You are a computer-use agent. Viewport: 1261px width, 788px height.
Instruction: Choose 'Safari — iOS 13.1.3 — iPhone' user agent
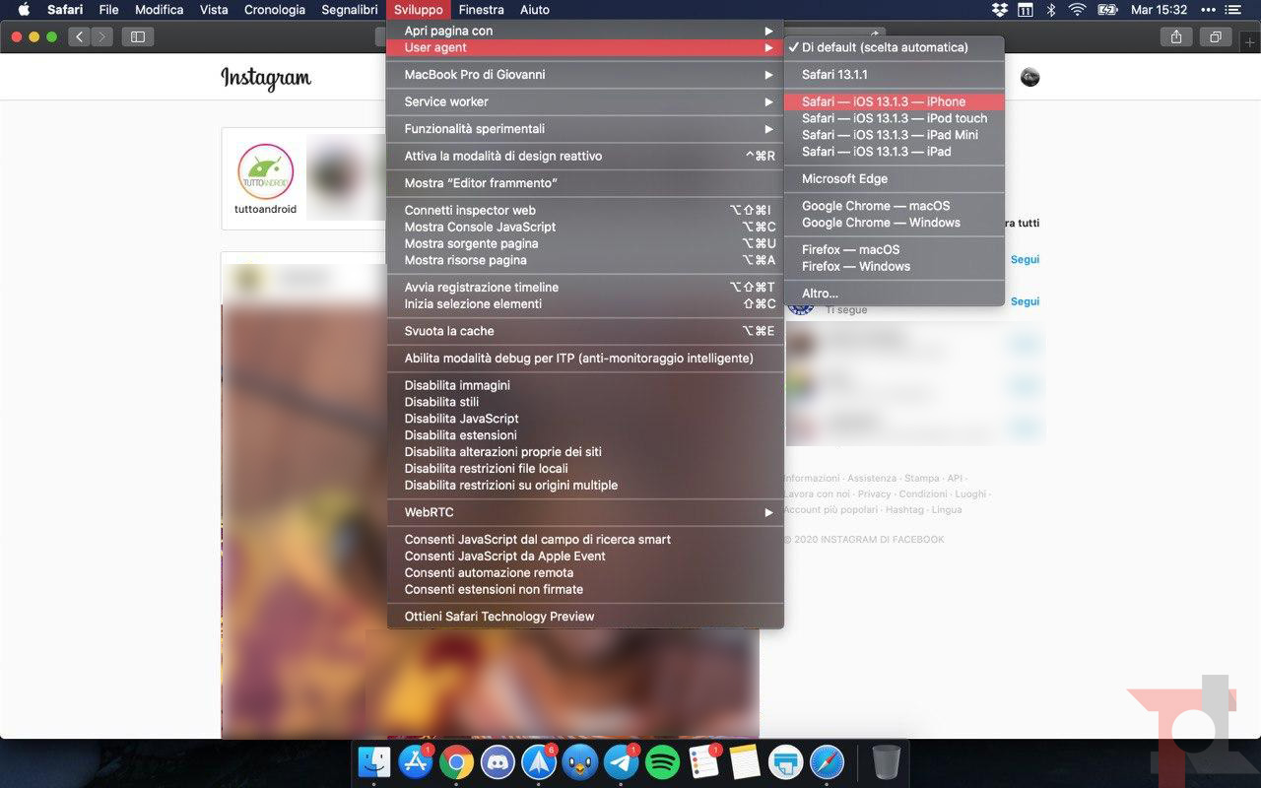point(884,101)
